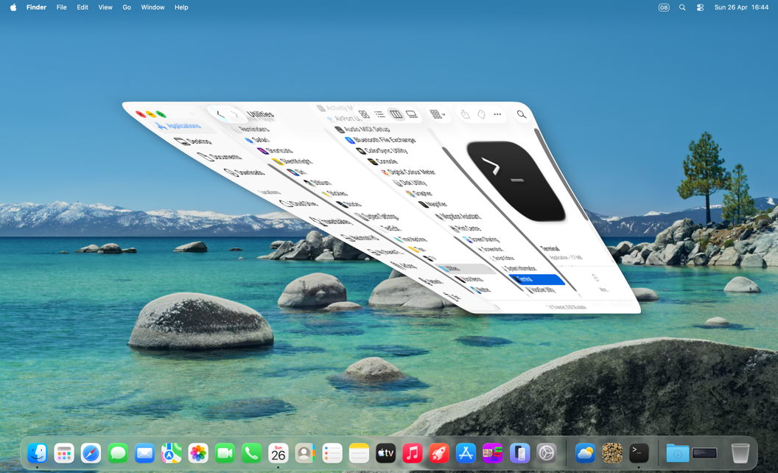Switch Finder to gallery view
The width and height of the screenshot is (778, 473).
point(412,114)
